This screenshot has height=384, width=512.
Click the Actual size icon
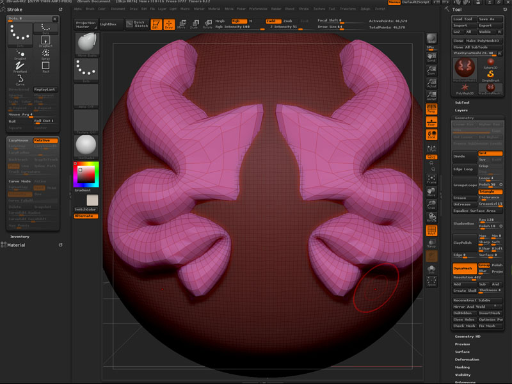[431, 83]
